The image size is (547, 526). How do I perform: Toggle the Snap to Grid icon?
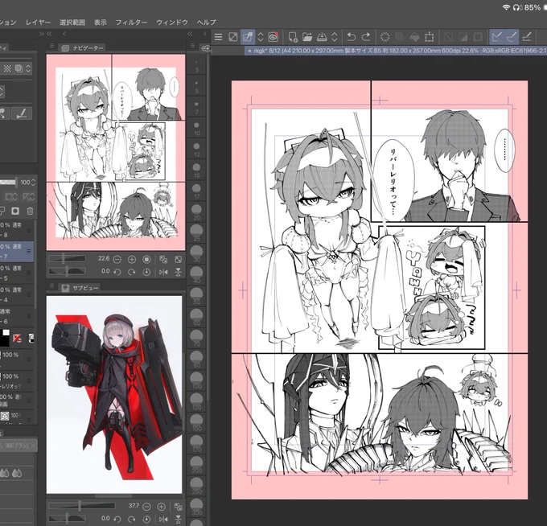click(x=527, y=37)
